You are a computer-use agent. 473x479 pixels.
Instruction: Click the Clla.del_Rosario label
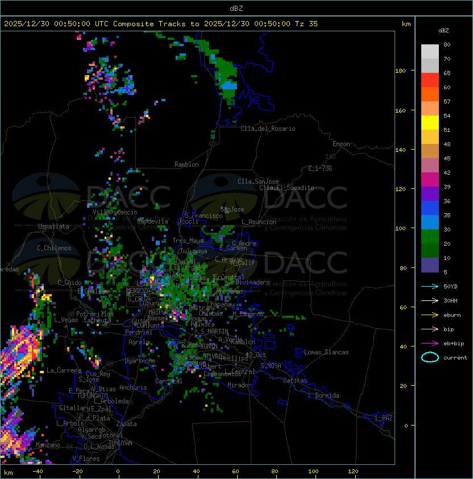pyautogui.click(x=268, y=129)
